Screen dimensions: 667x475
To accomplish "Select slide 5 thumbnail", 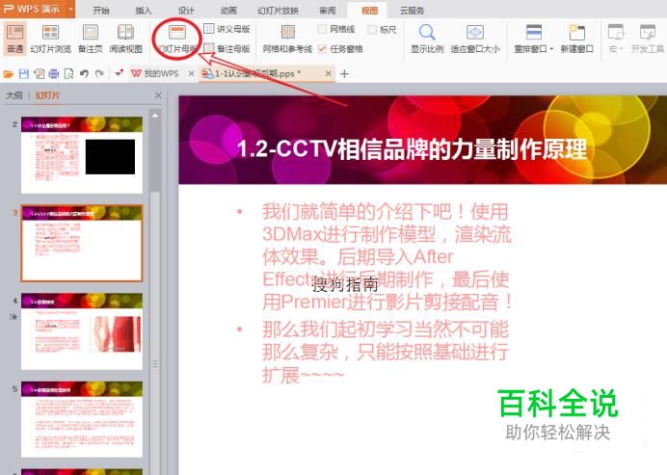I will click(82, 419).
